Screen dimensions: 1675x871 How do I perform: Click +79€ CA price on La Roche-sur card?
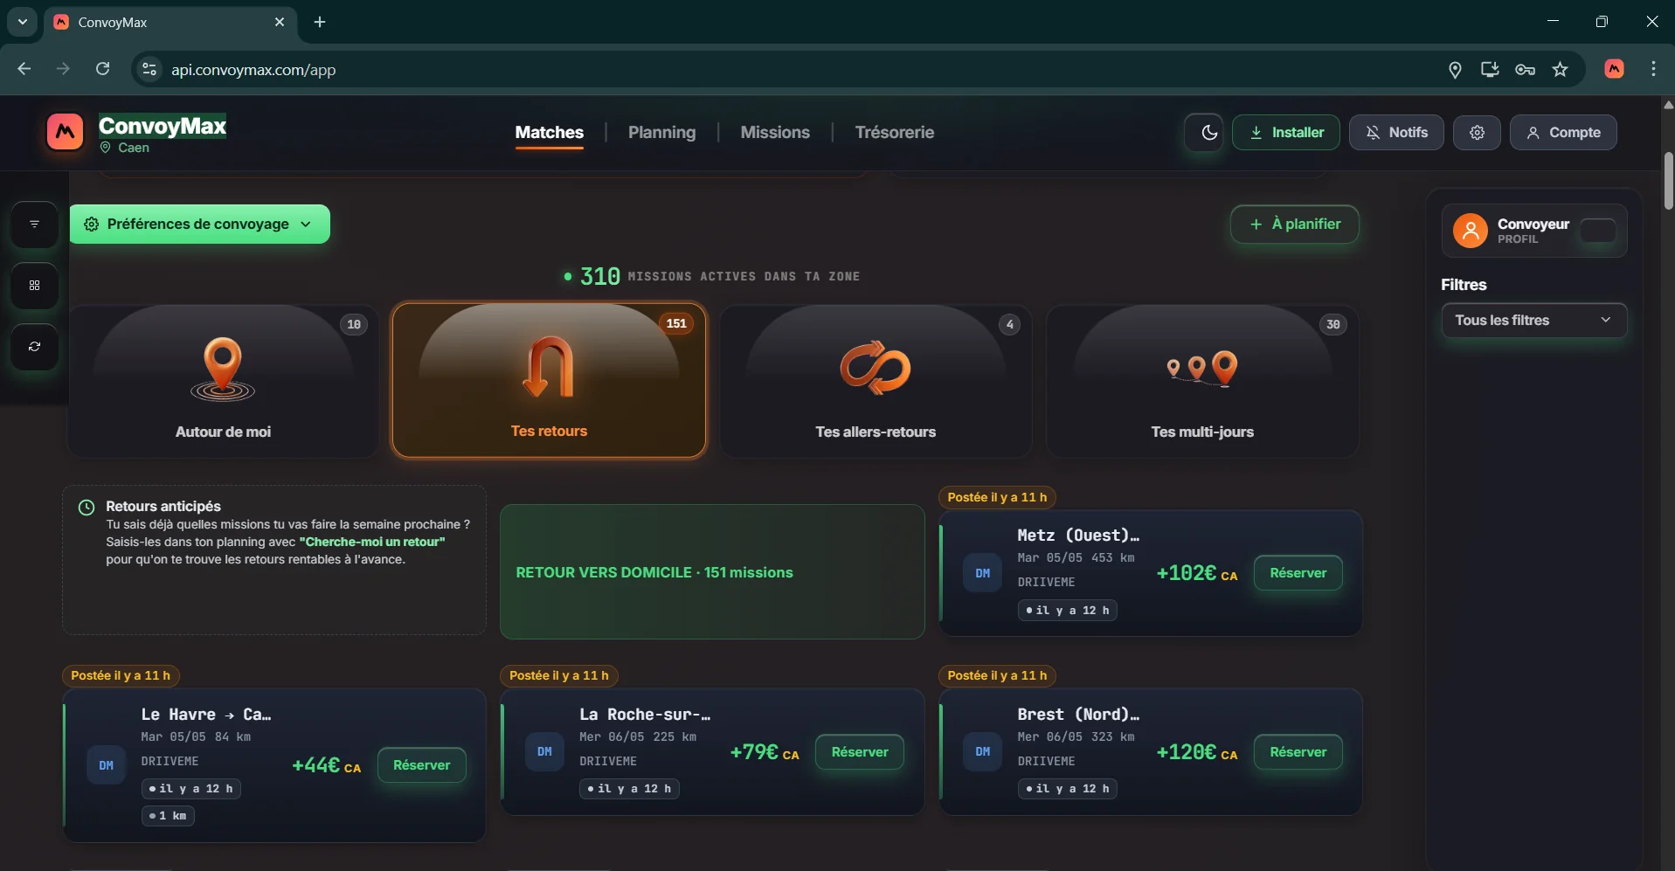pyautogui.click(x=765, y=753)
